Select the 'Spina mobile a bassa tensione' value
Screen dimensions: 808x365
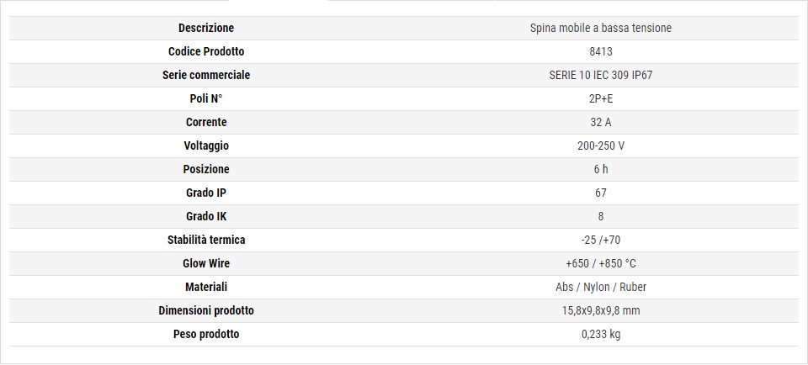600,28
